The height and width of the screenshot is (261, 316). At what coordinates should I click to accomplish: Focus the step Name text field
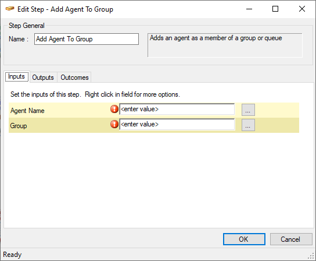tap(87, 39)
